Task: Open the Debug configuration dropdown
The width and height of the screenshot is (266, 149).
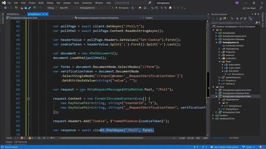Action: (52, 8)
